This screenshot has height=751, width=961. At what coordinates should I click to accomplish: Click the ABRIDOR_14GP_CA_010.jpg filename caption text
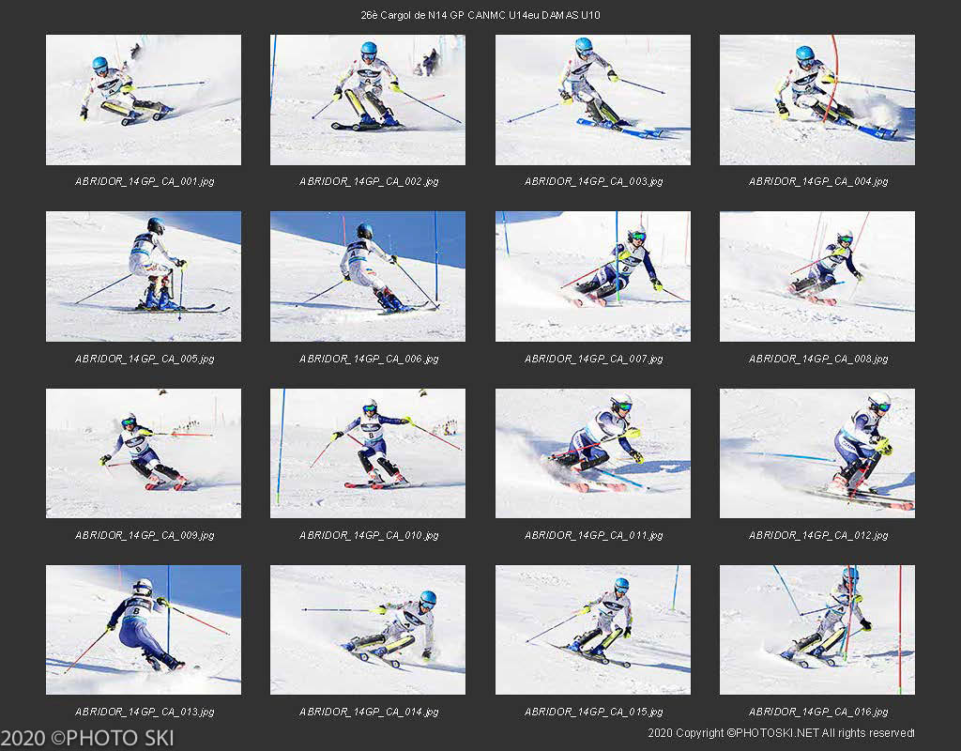pos(369,535)
